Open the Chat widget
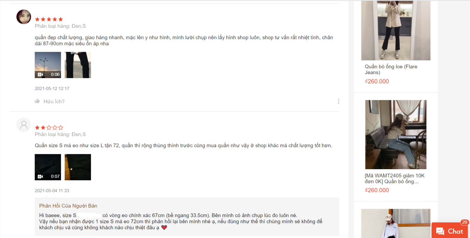Screen dimensions: 470x238 coord(450,231)
